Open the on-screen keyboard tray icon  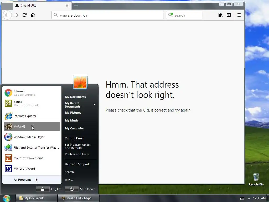[x=242, y=198]
